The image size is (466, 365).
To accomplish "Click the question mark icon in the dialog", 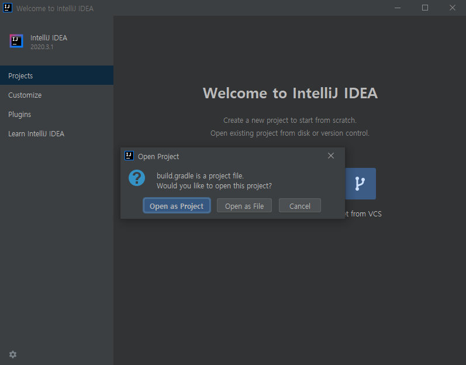I will tap(137, 178).
